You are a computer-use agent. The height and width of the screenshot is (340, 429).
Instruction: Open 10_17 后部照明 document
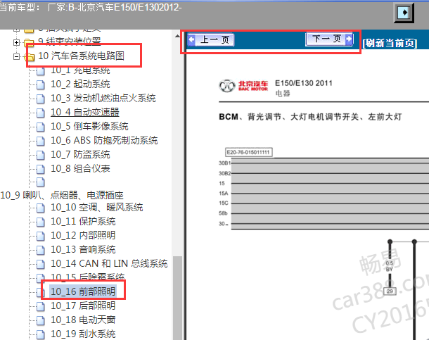pyautogui.click(x=83, y=306)
